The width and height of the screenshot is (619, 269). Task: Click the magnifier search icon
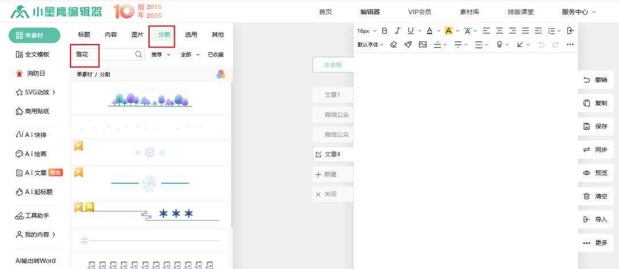pyautogui.click(x=139, y=54)
